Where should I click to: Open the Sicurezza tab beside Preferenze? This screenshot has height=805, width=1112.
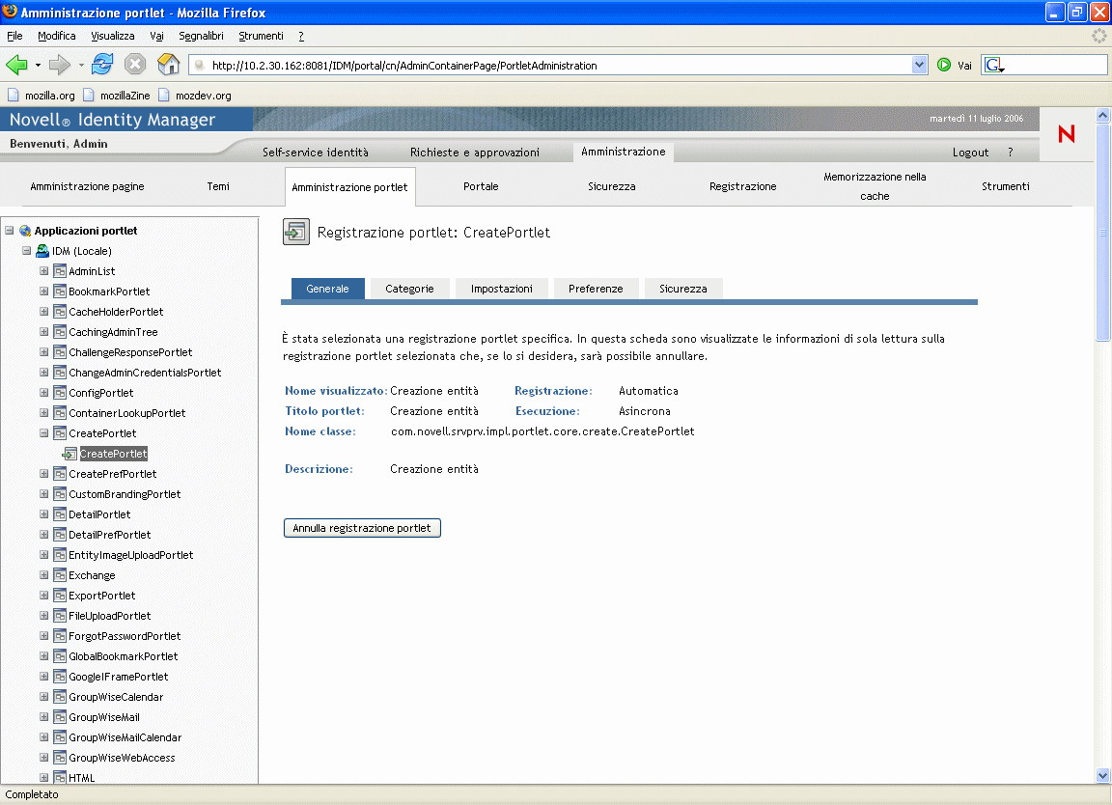683,289
